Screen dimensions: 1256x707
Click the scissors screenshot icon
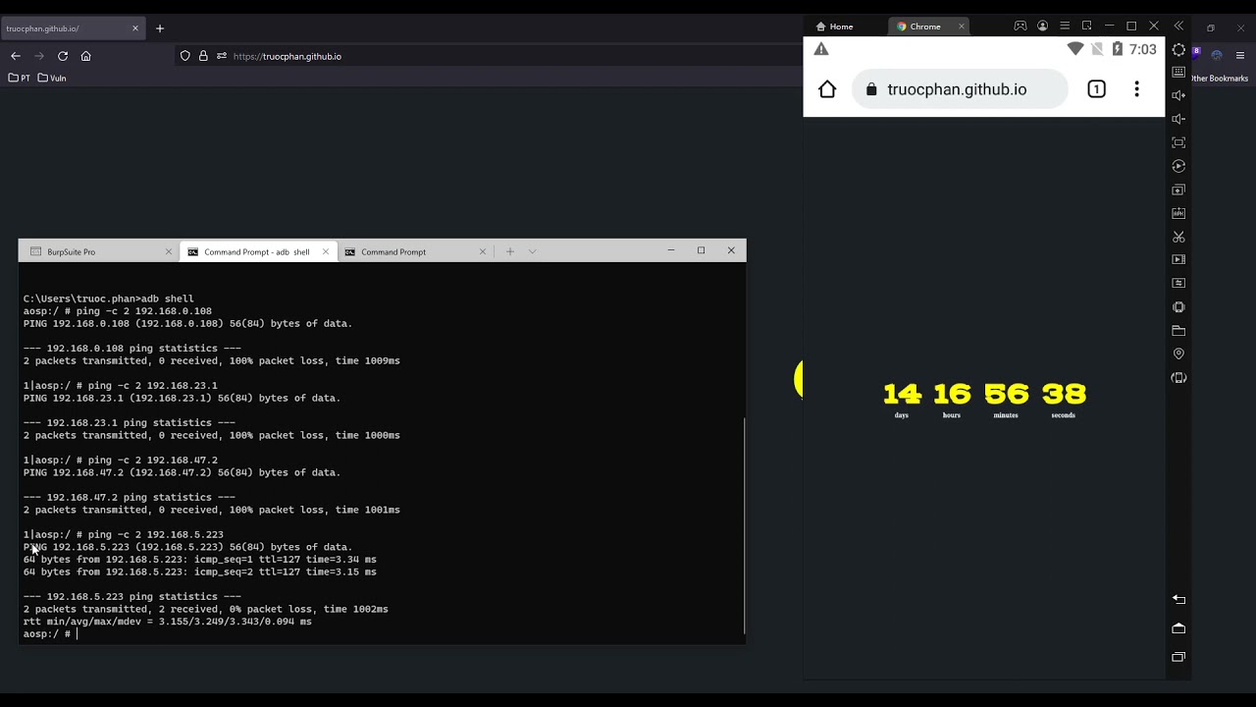(x=1178, y=237)
